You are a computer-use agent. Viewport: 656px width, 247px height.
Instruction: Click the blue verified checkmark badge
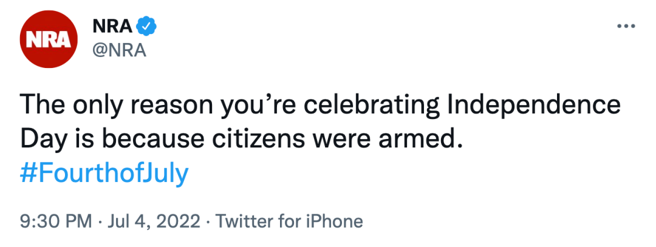[147, 26]
